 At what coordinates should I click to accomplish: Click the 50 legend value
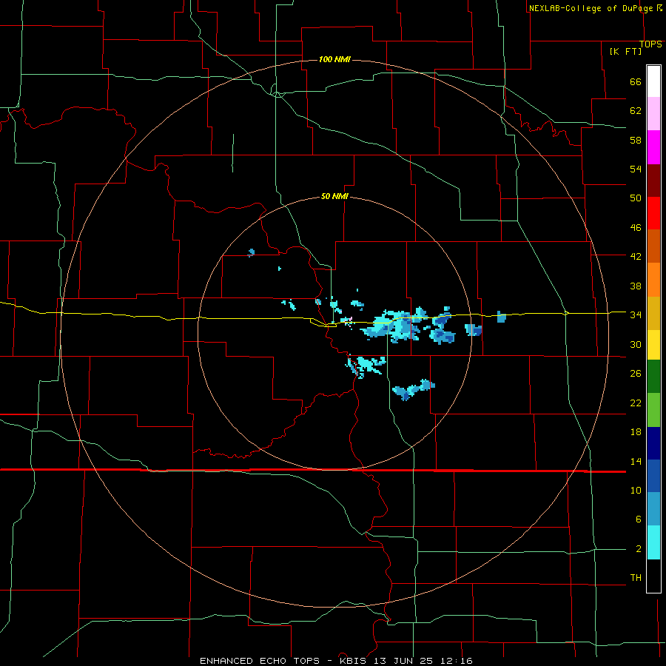[636, 198]
